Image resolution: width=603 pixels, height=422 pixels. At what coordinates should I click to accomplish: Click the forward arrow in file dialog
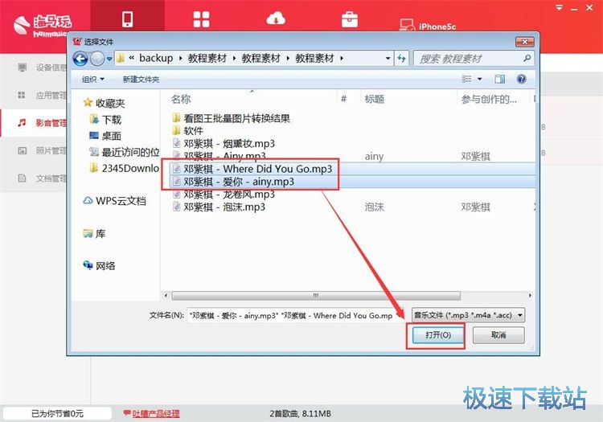tap(97, 59)
